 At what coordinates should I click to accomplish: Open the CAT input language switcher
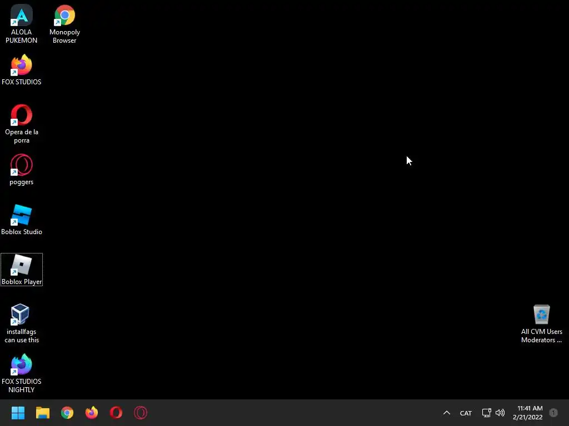[466, 413]
